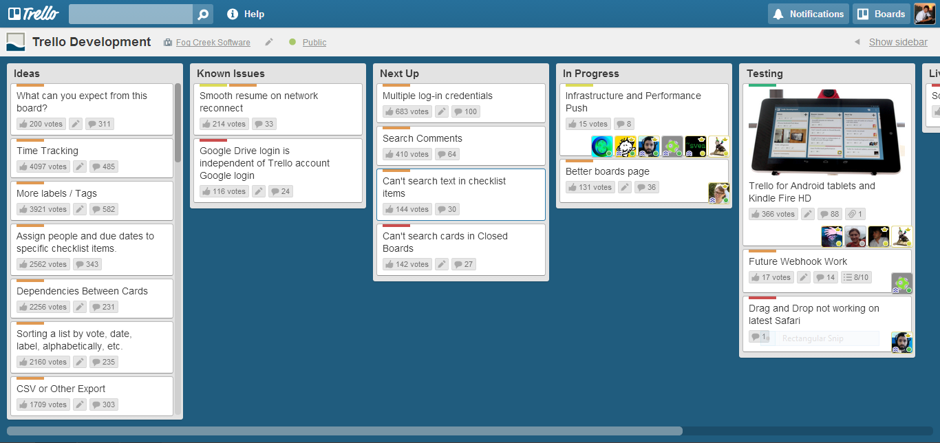Click the Known Issues list header
The image size is (940, 443).
231,74
